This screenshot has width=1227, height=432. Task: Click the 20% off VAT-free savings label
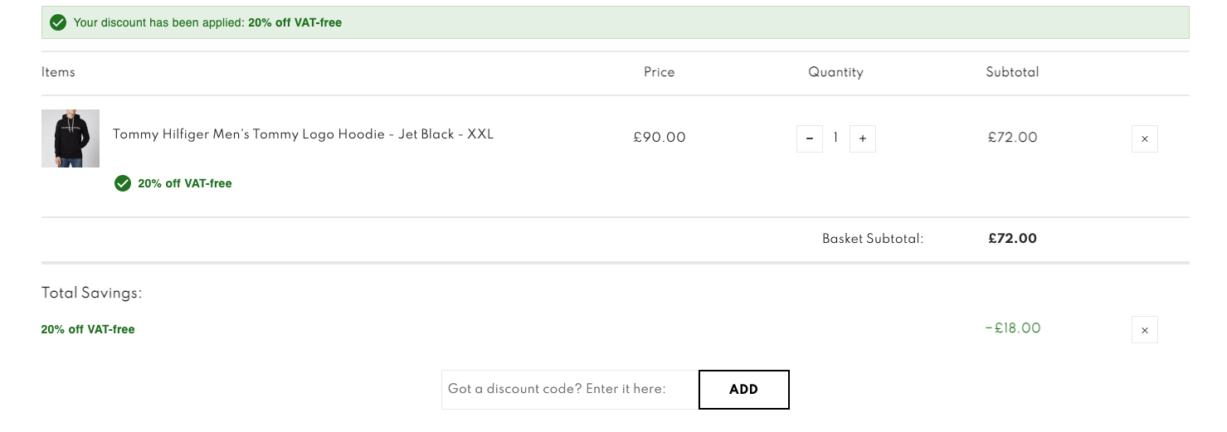point(88,329)
